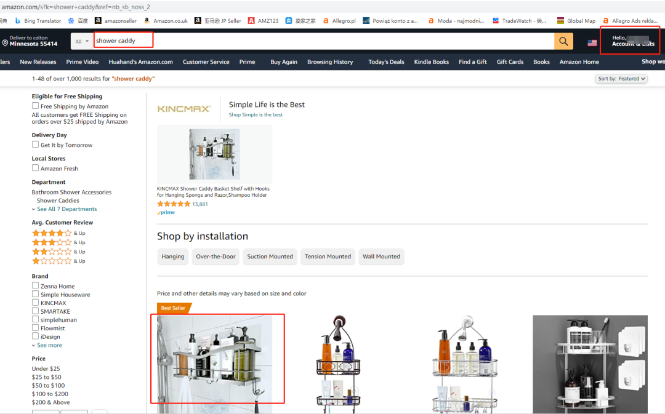Check the SMARTAKE brand filter
Screen dimensions: 665x414
pos(35,311)
